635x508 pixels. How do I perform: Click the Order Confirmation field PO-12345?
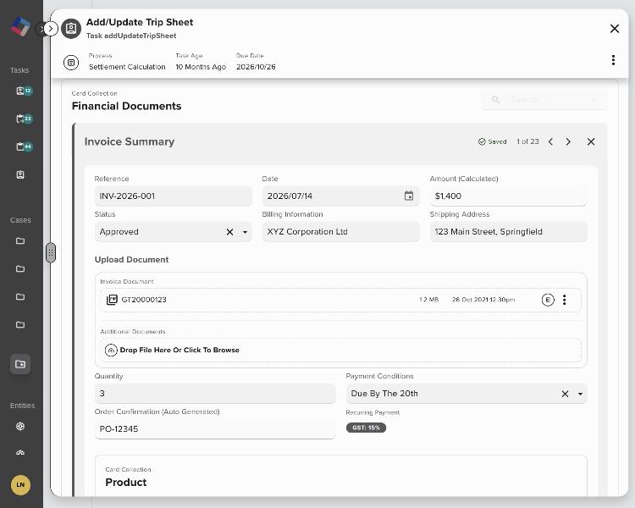pyautogui.click(x=215, y=429)
